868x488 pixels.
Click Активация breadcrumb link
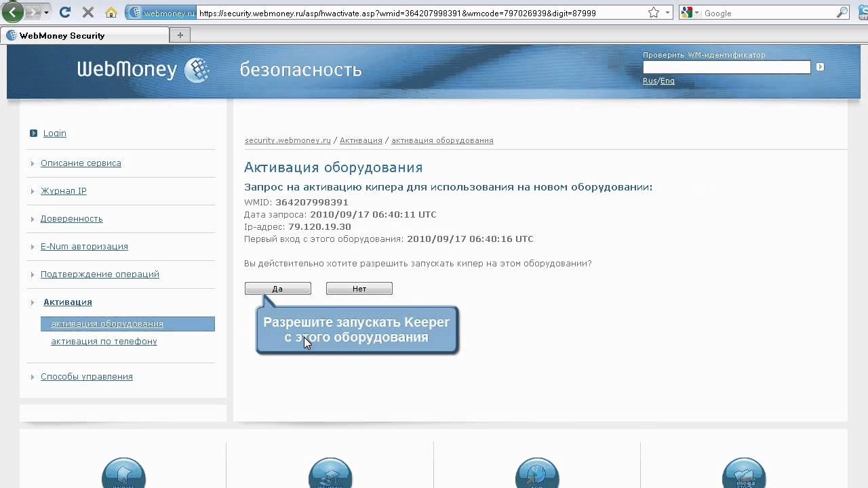361,140
